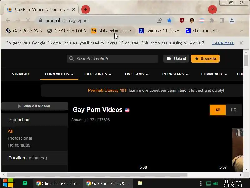Open the network status tray icon

(208, 184)
